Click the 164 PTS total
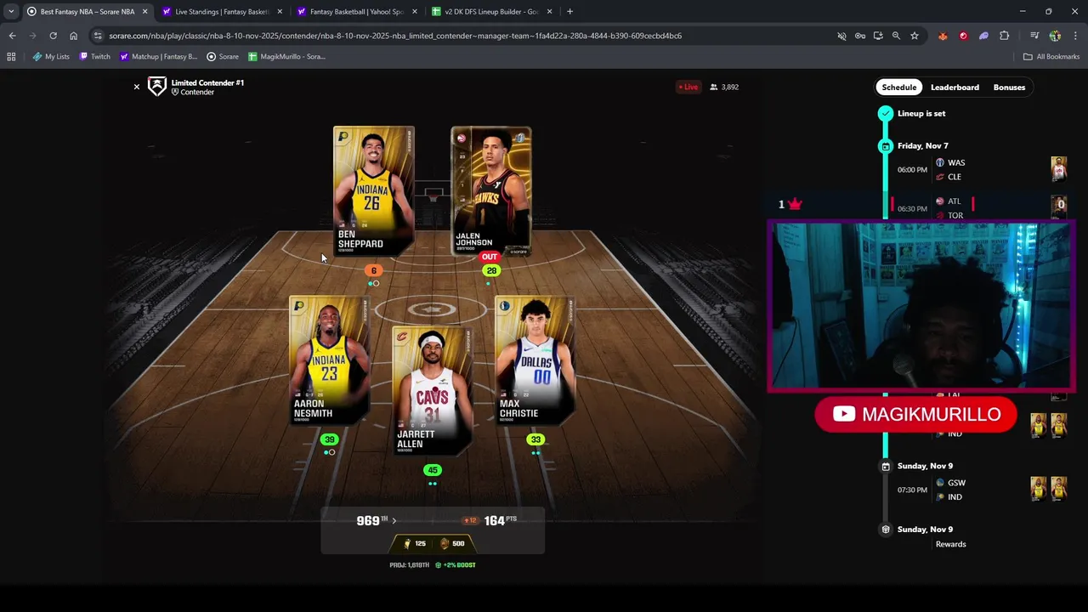1088x612 pixels. (500, 520)
